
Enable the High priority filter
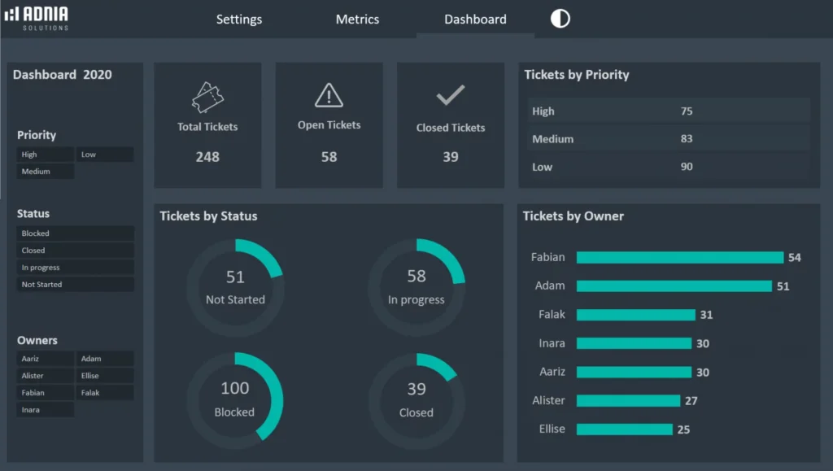point(45,154)
